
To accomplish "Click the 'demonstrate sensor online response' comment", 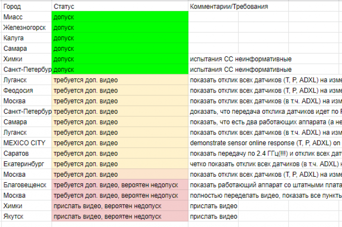I will coord(265,143).
